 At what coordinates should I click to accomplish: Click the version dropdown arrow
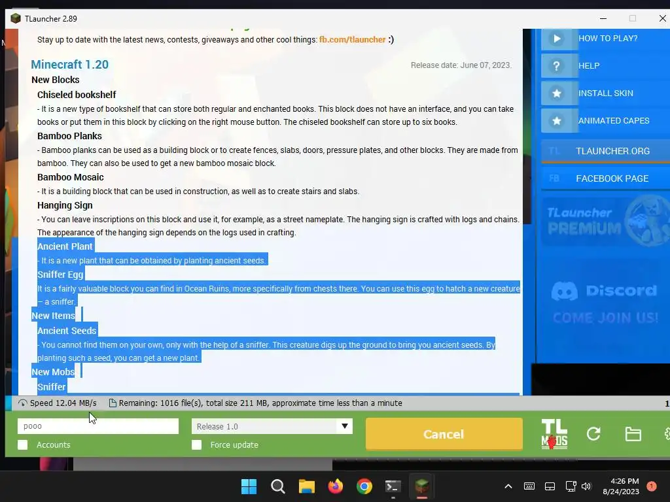click(x=344, y=426)
